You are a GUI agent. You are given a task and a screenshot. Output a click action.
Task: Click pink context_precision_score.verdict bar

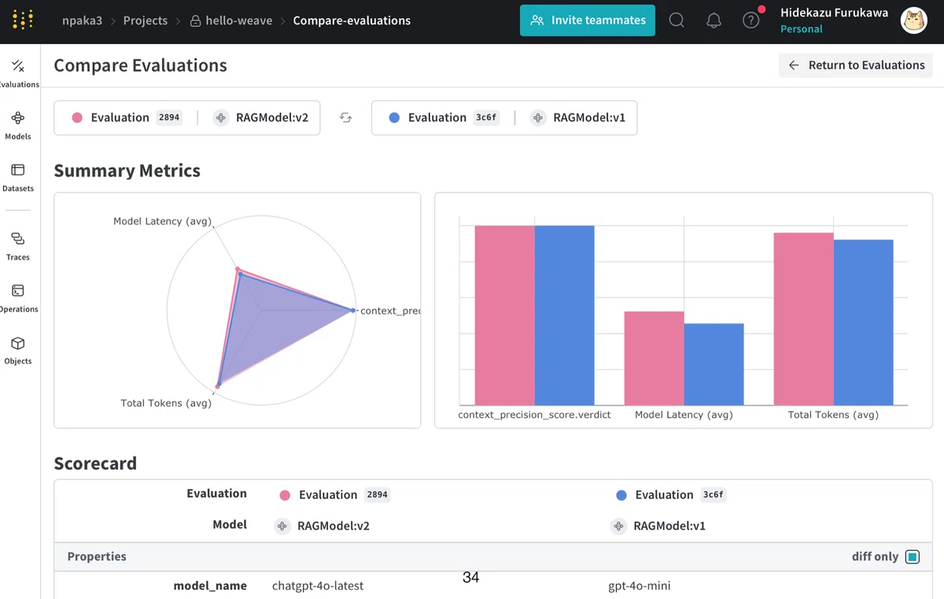coord(505,316)
